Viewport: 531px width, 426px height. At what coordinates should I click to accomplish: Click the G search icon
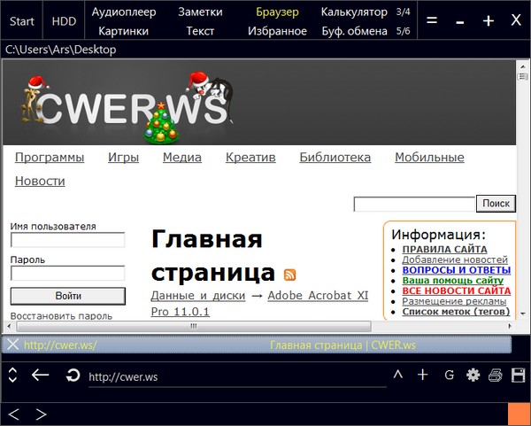coord(449,375)
